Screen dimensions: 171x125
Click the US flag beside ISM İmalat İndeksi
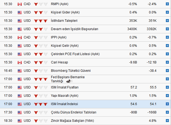19,104
